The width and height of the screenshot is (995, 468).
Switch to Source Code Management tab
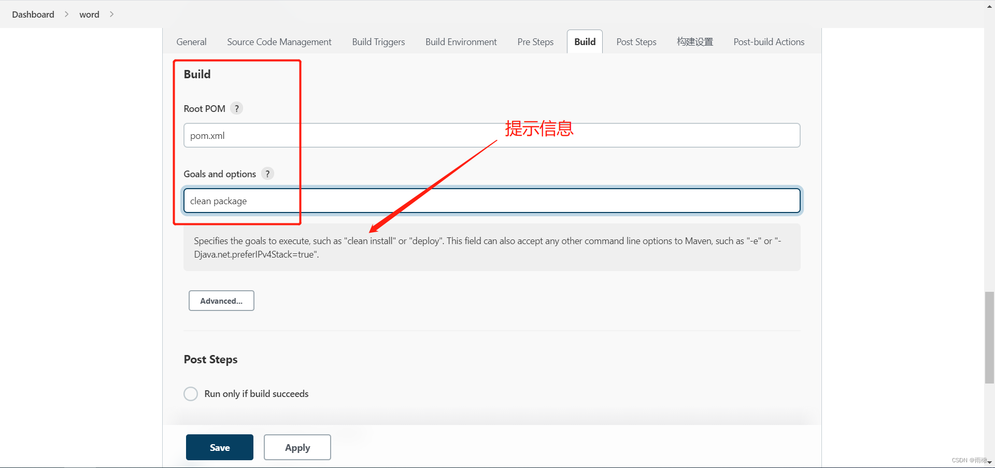point(279,42)
